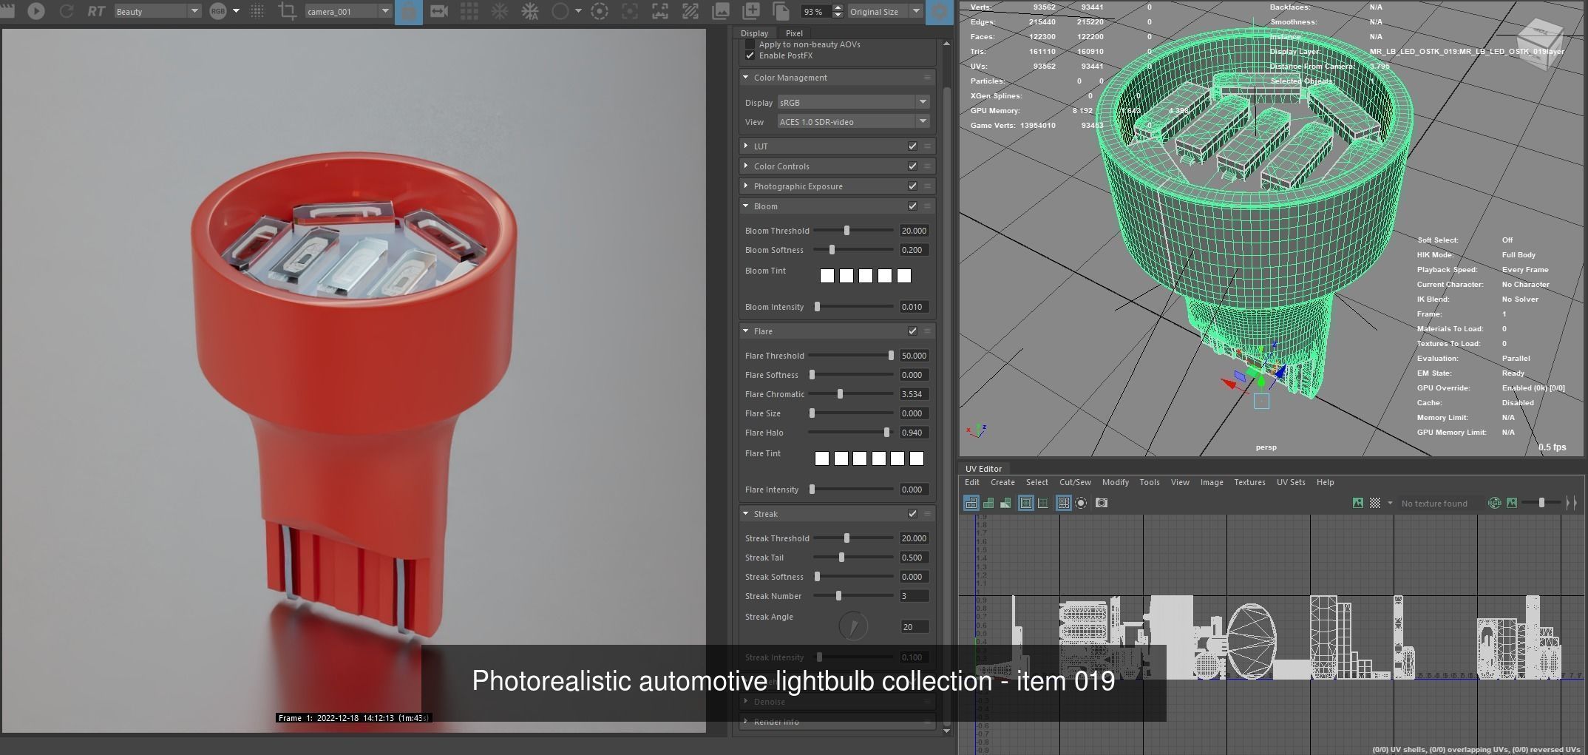Expand the Photographic Exposure section

745,186
